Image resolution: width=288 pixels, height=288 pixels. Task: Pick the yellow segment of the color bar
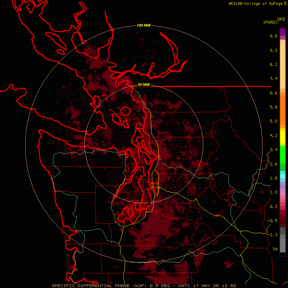pyautogui.click(x=283, y=137)
